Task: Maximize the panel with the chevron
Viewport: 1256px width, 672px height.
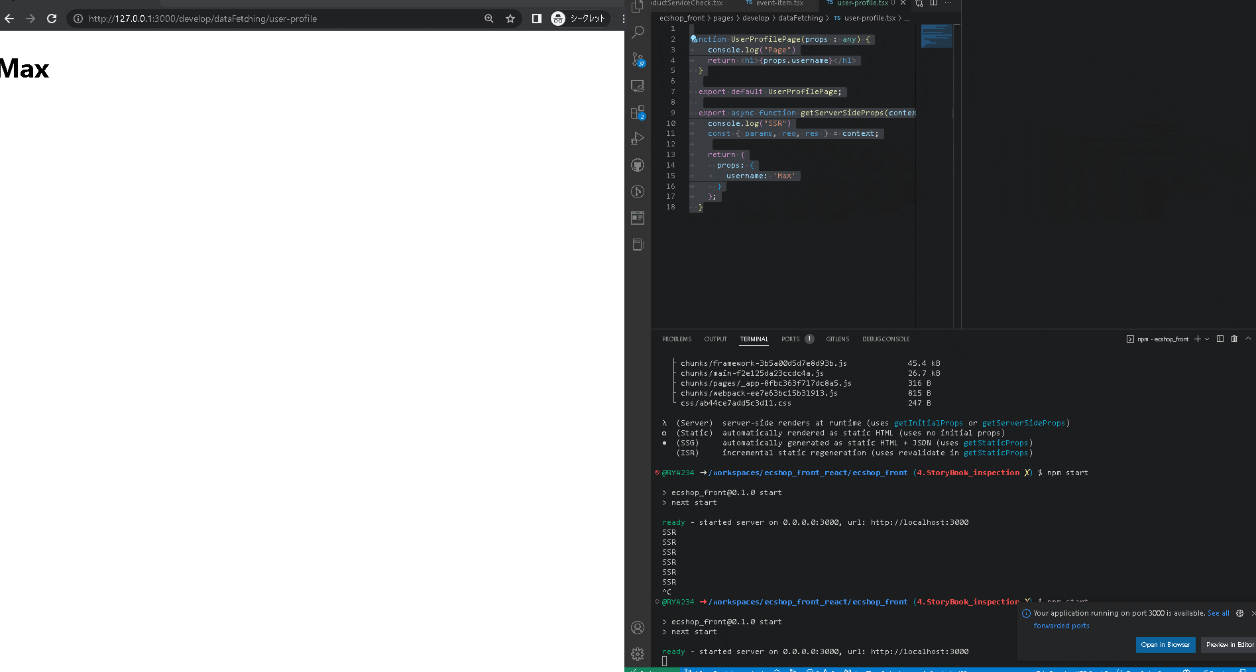Action: pos(1249,339)
